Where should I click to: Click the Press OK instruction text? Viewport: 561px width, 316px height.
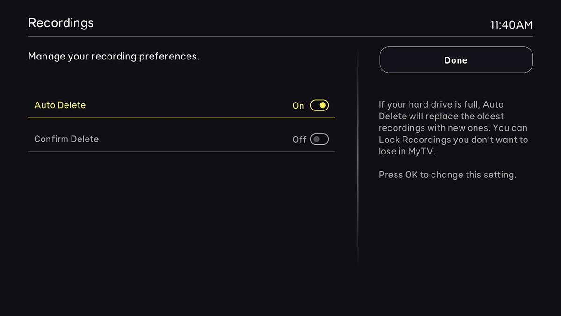tap(447, 175)
